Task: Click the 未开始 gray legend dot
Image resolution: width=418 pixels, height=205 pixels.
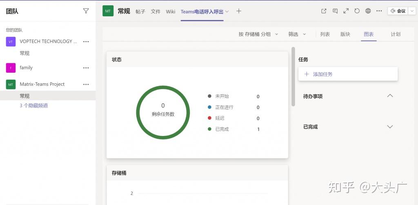Action: coord(209,96)
